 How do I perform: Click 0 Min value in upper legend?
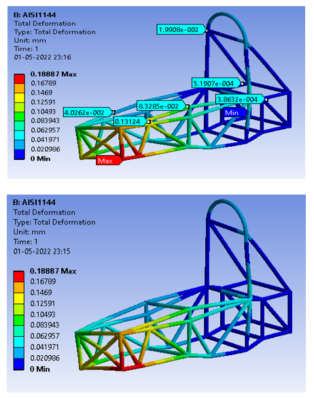point(41,159)
